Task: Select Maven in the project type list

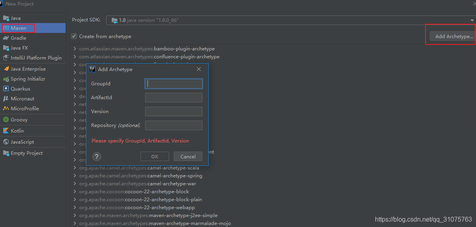Action: coord(33,28)
